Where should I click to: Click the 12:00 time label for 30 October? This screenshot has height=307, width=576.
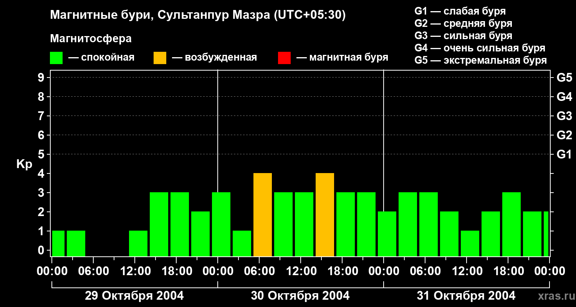click(x=301, y=271)
